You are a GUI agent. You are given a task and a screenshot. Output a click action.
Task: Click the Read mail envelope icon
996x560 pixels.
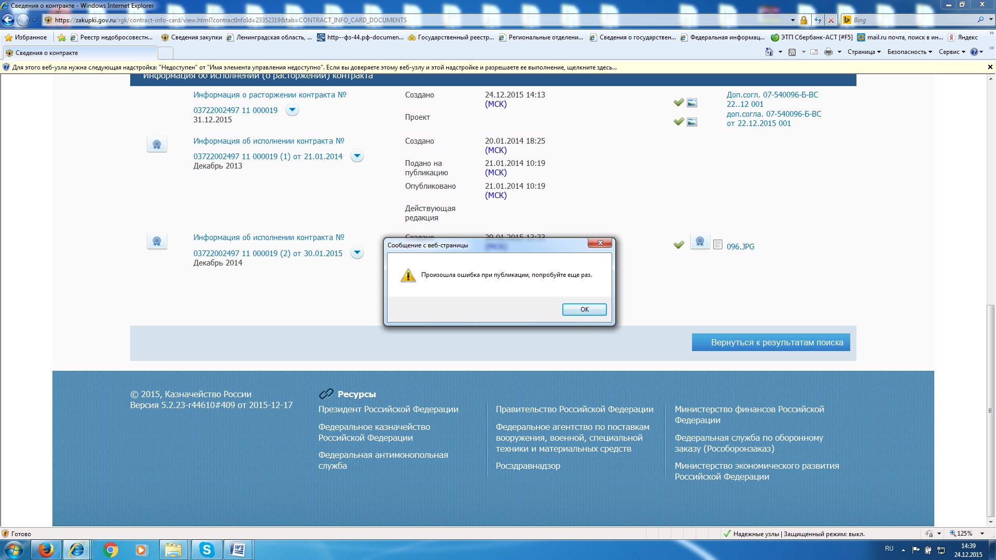(x=814, y=52)
